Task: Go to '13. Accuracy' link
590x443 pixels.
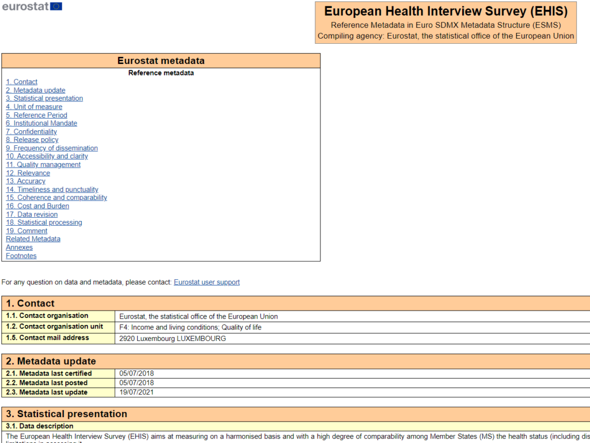Action: pyautogui.click(x=25, y=181)
